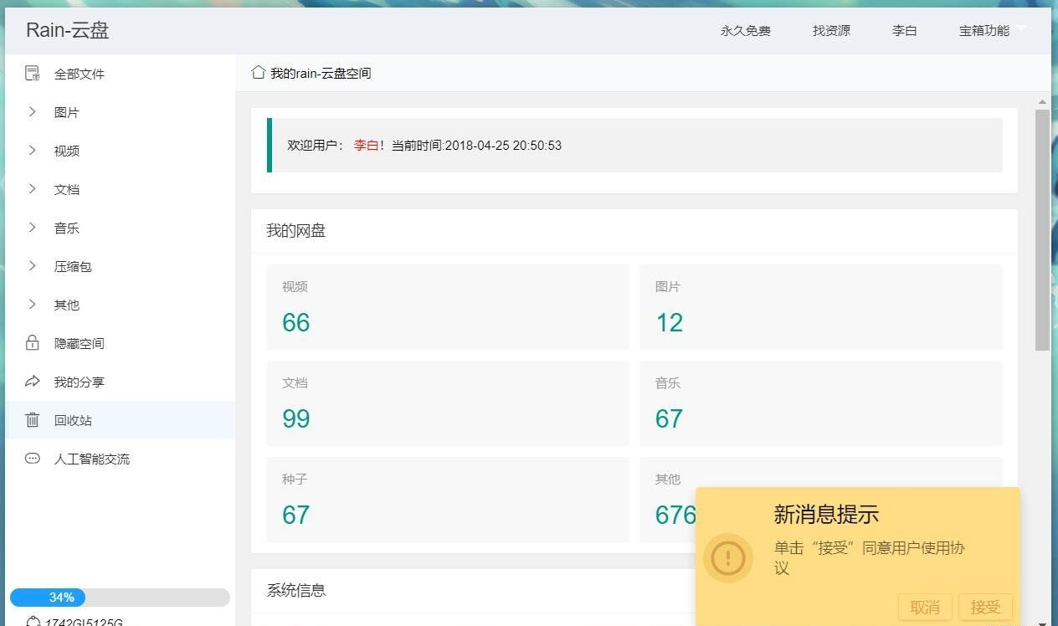Expand the 音乐 category chevron
This screenshot has width=1058, height=626.
pos(32,228)
